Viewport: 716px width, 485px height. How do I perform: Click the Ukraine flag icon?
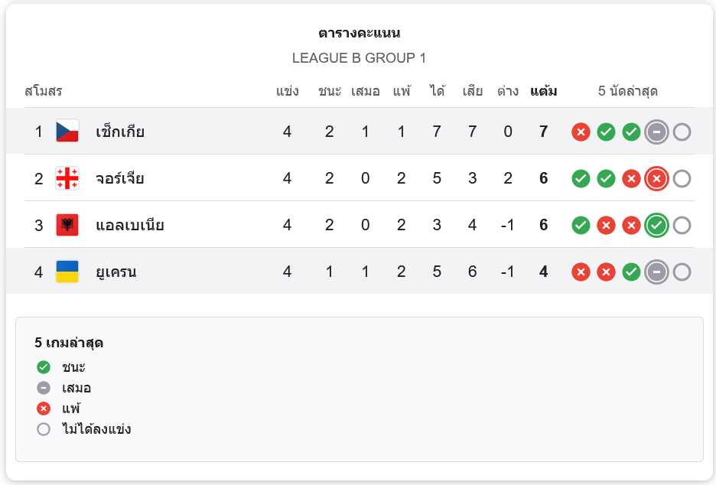(x=67, y=272)
